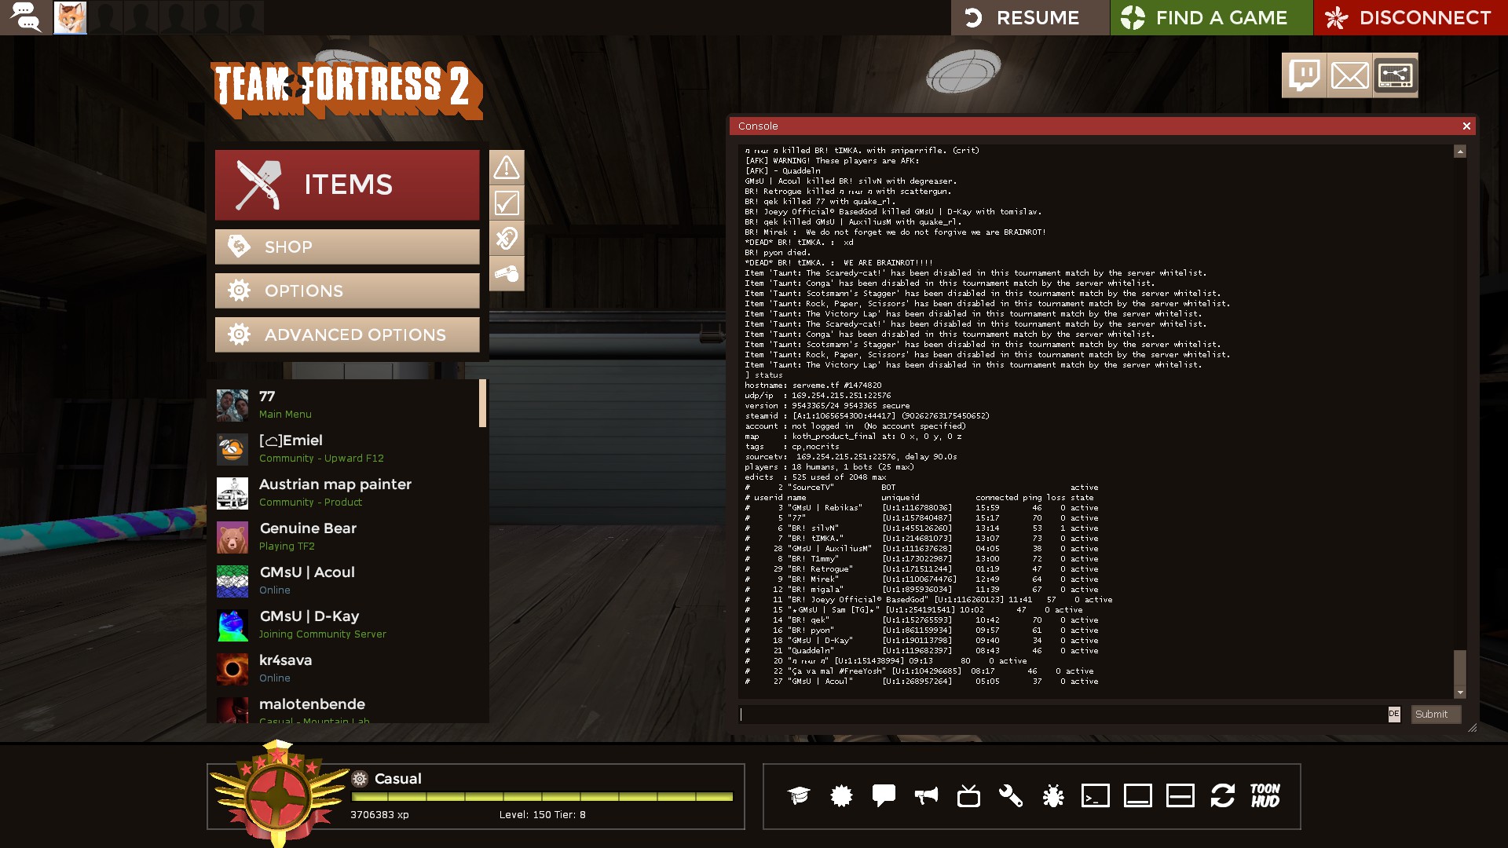Click the TV replay icon
The width and height of the screenshot is (1508, 848).
click(968, 796)
